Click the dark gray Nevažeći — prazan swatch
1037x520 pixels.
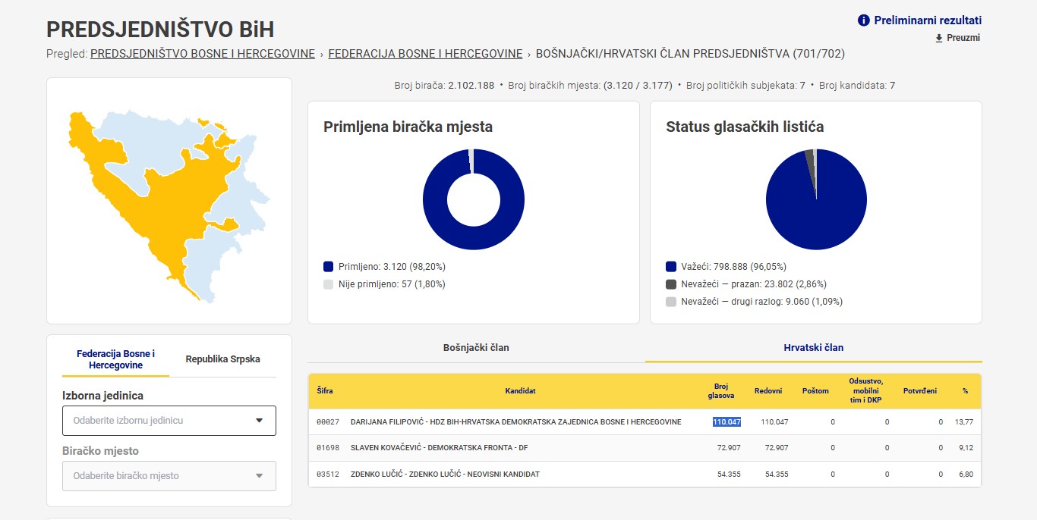click(670, 284)
